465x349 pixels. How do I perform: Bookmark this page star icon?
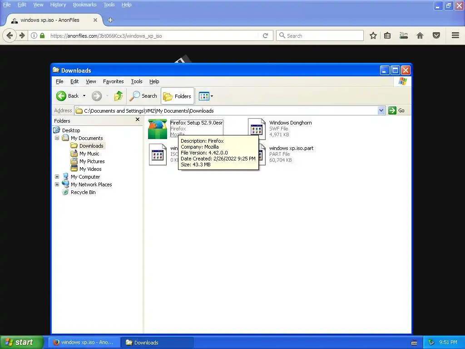coord(373,35)
